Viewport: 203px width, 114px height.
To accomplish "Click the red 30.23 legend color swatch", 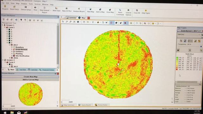I will pos(177,70).
